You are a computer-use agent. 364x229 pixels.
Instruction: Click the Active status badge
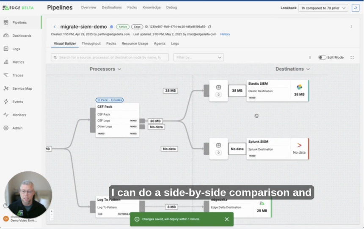(123, 27)
